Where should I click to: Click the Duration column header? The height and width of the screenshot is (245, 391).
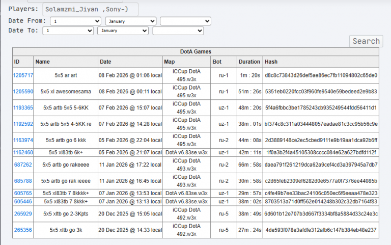pos(249,62)
